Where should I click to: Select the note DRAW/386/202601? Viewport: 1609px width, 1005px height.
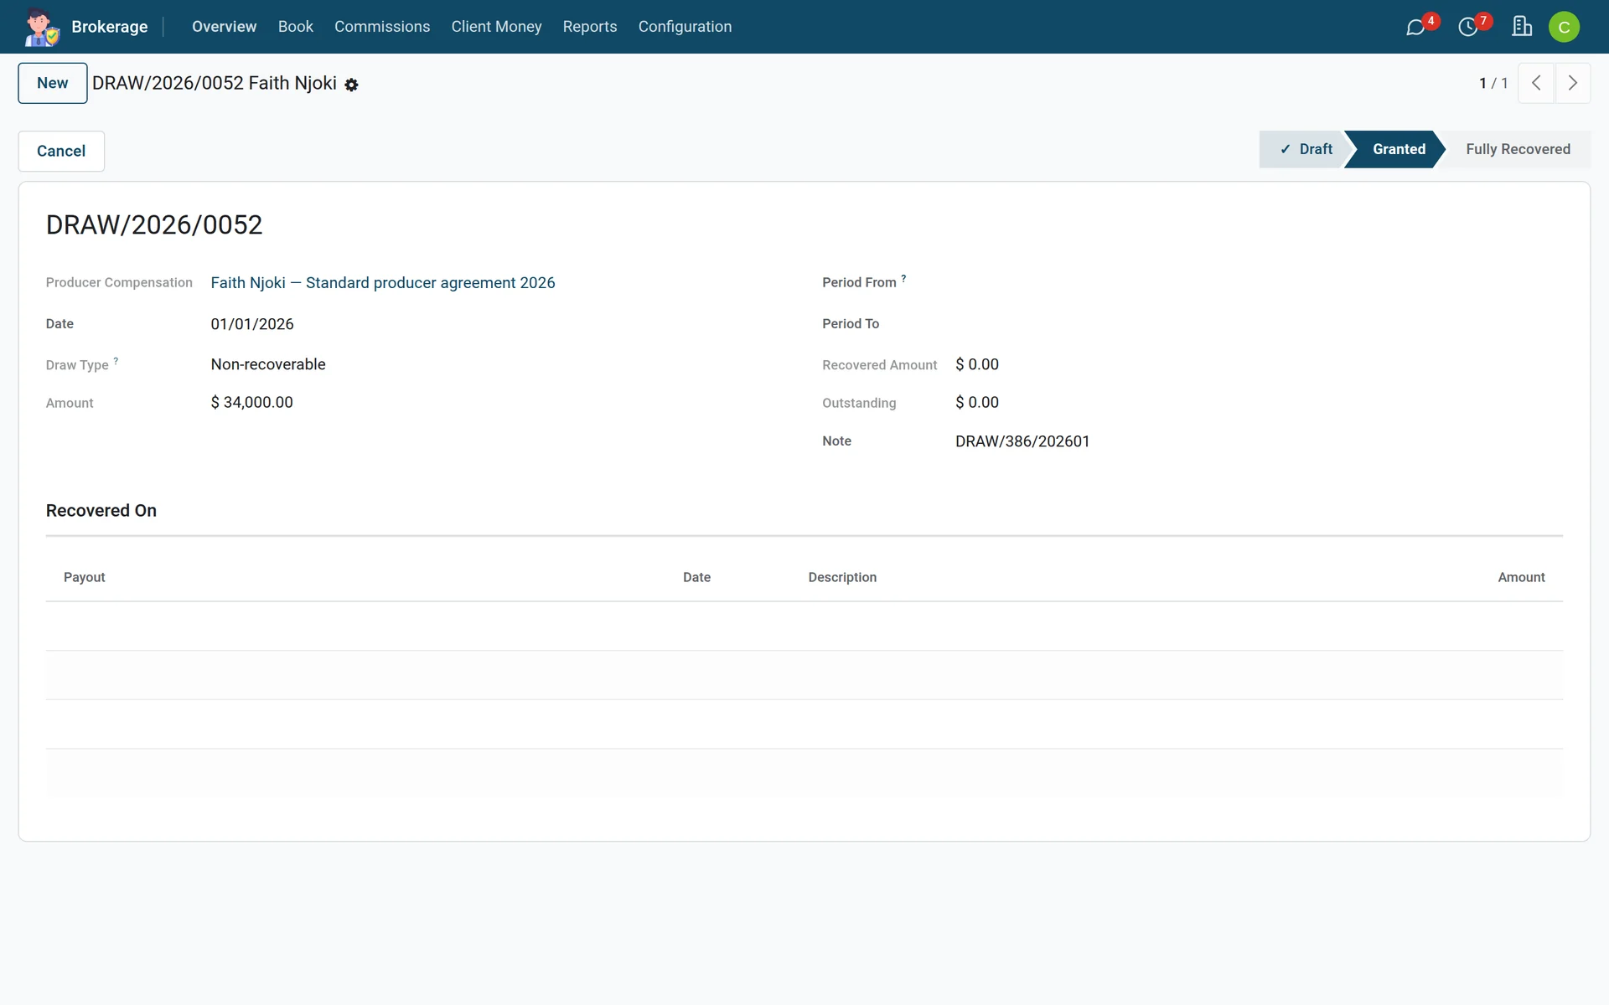pyautogui.click(x=1022, y=441)
